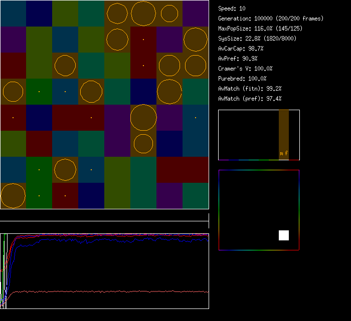This screenshot has width=351, height=321.
Task: Click the navy cell in the grid's bottom row
Action: (91, 196)
